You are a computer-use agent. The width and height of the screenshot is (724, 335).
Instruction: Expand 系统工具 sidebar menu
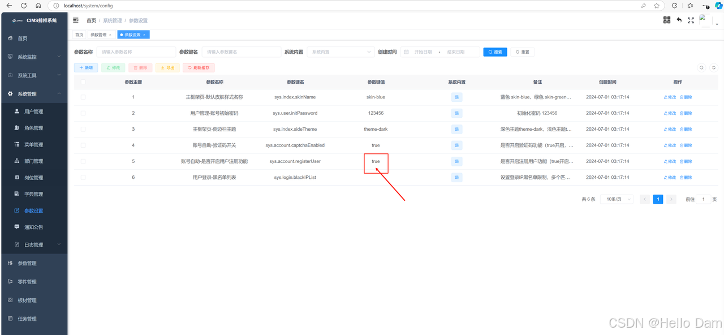(34, 75)
